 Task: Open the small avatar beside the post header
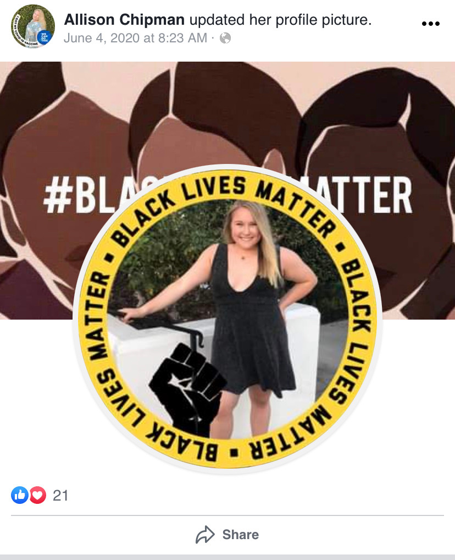tap(33, 26)
